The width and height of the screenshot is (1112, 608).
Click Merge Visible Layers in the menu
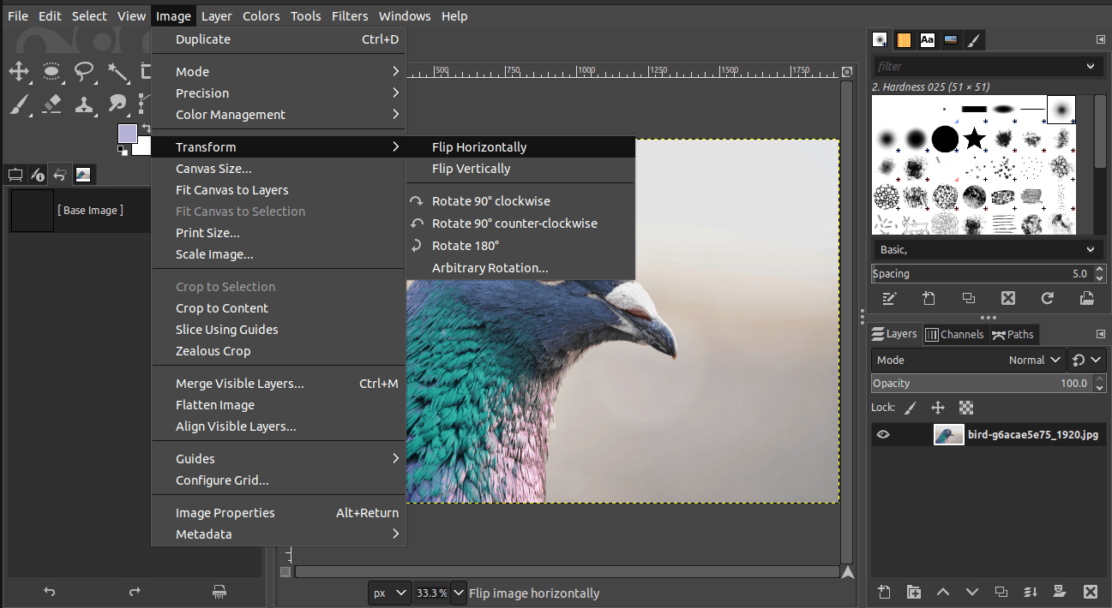tap(239, 383)
